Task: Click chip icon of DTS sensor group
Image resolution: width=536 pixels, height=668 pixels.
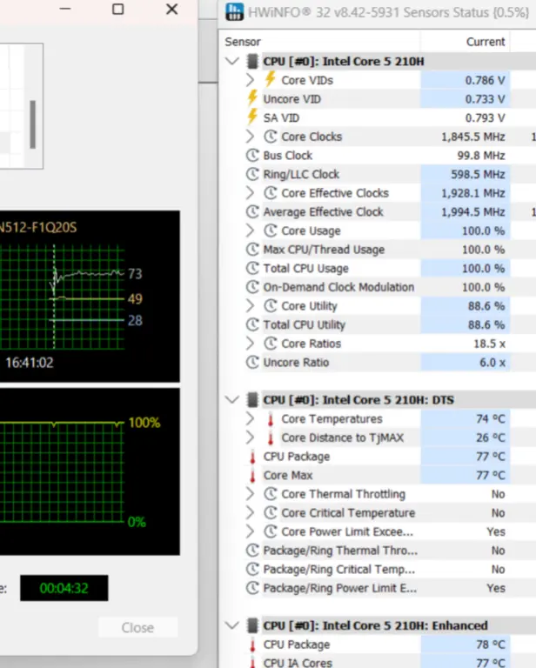Action: click(252, 399)
